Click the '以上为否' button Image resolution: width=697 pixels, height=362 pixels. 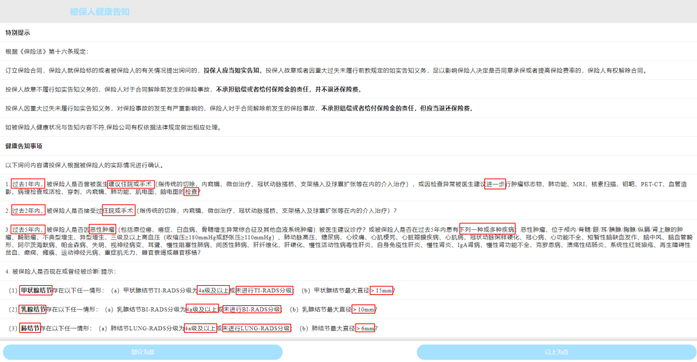[x=556, y=352]
